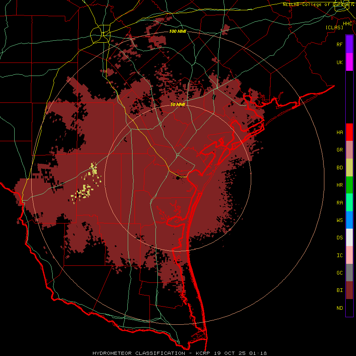Click the NEXLAB-College of DuPage credit text
Viewport: 356px width, 356px height.
316,4
